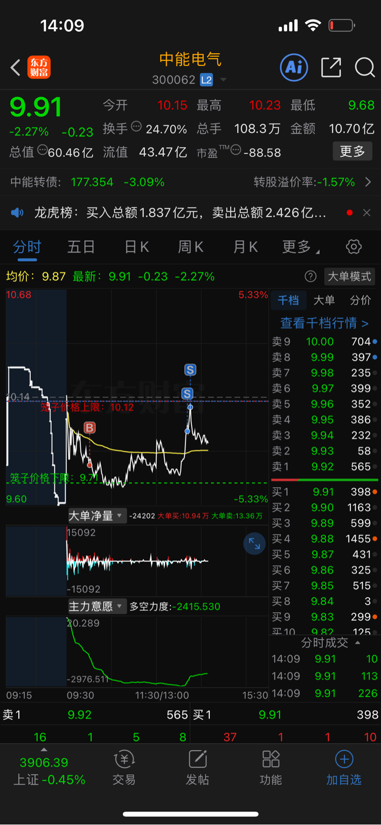Select the 大单 tab
381x825 pixels.
324,300
